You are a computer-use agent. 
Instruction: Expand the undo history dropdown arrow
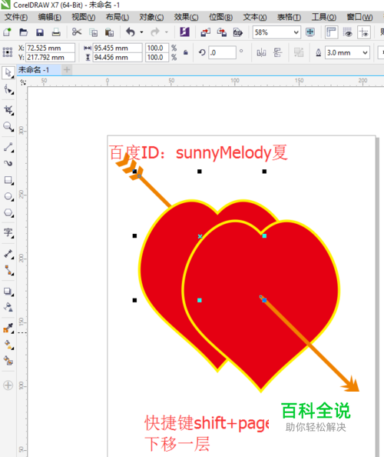[141, 32]
